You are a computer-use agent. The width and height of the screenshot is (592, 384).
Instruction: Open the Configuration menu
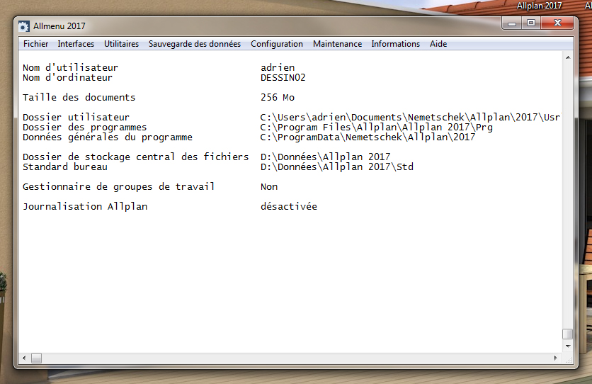tap(277, 44)
